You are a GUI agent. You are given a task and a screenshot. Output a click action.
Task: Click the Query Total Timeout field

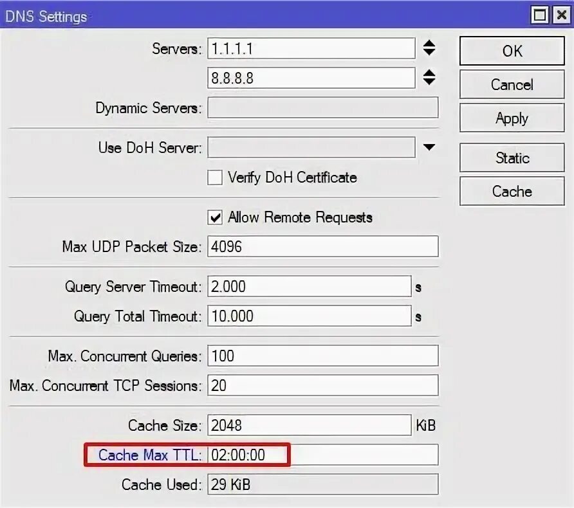[310, 316]
